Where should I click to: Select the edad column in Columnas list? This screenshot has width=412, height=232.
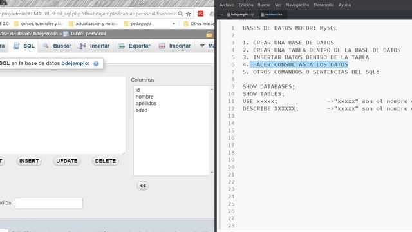[142, 110]
